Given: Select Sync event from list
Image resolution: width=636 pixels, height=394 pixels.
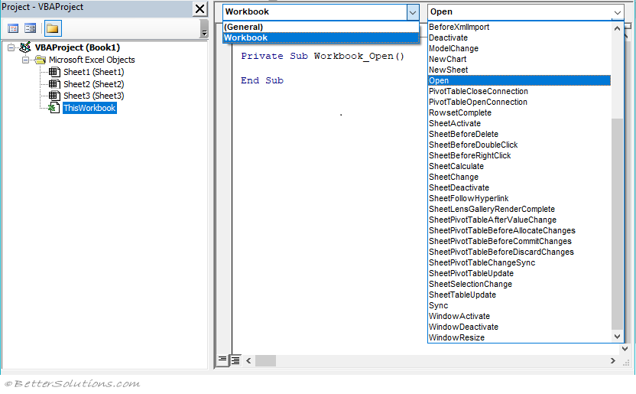Looking at the screenshot, I should point(519,305).
